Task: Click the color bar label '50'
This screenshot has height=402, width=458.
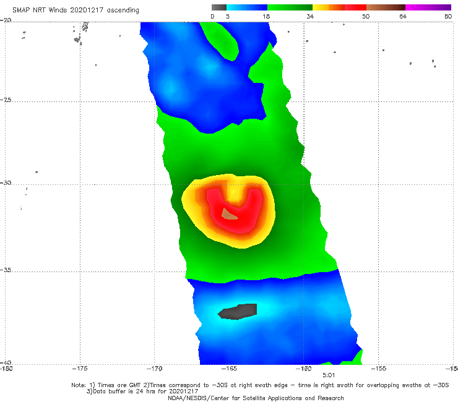Action: click(366, 16)
